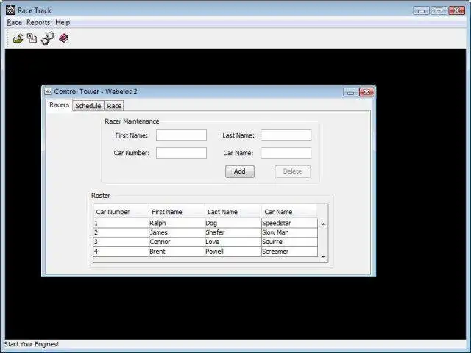The image size is (471, 353).
Task: Select car number cell '4' in roster
Action: 121,252
